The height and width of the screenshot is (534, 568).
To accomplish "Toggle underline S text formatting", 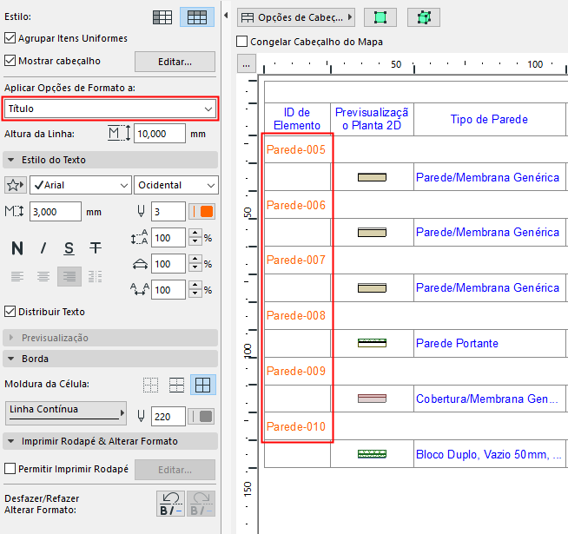I will pyautogui.click(x=69, y=248).
